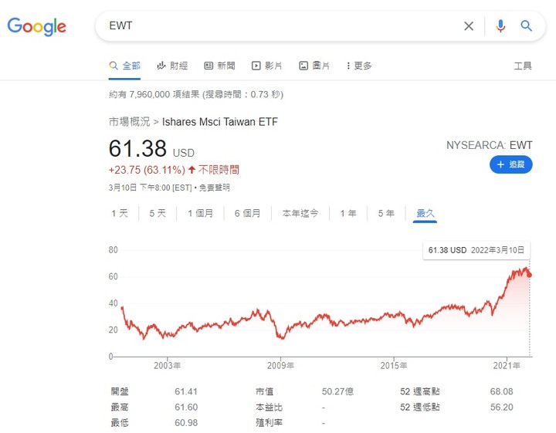The width and height of the screenshot is (556, 433).
Task: Show 本年迄今 year-to-date chart
Action: (300, 213)
